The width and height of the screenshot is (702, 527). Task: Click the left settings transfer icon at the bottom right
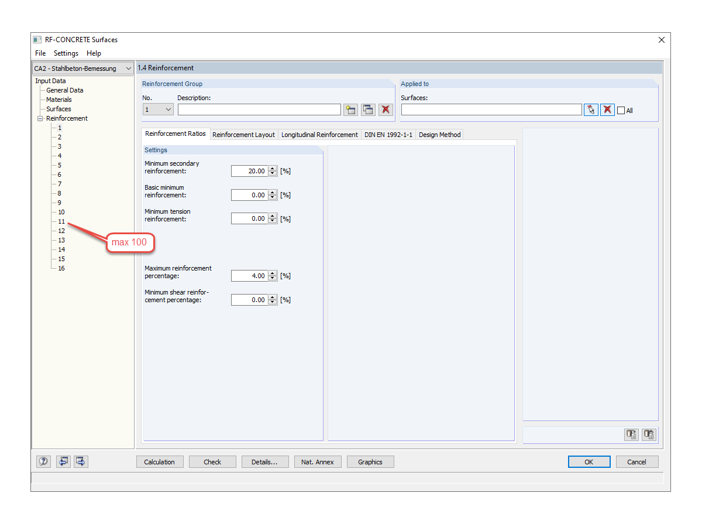[x=631, y=434]
